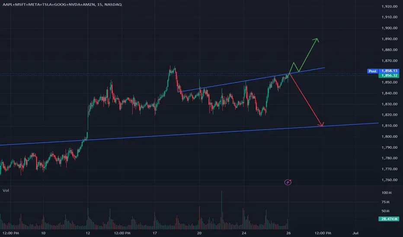Click the 1,790.00 price axis label
Screen dimensions: 403x237
point(390,147)
